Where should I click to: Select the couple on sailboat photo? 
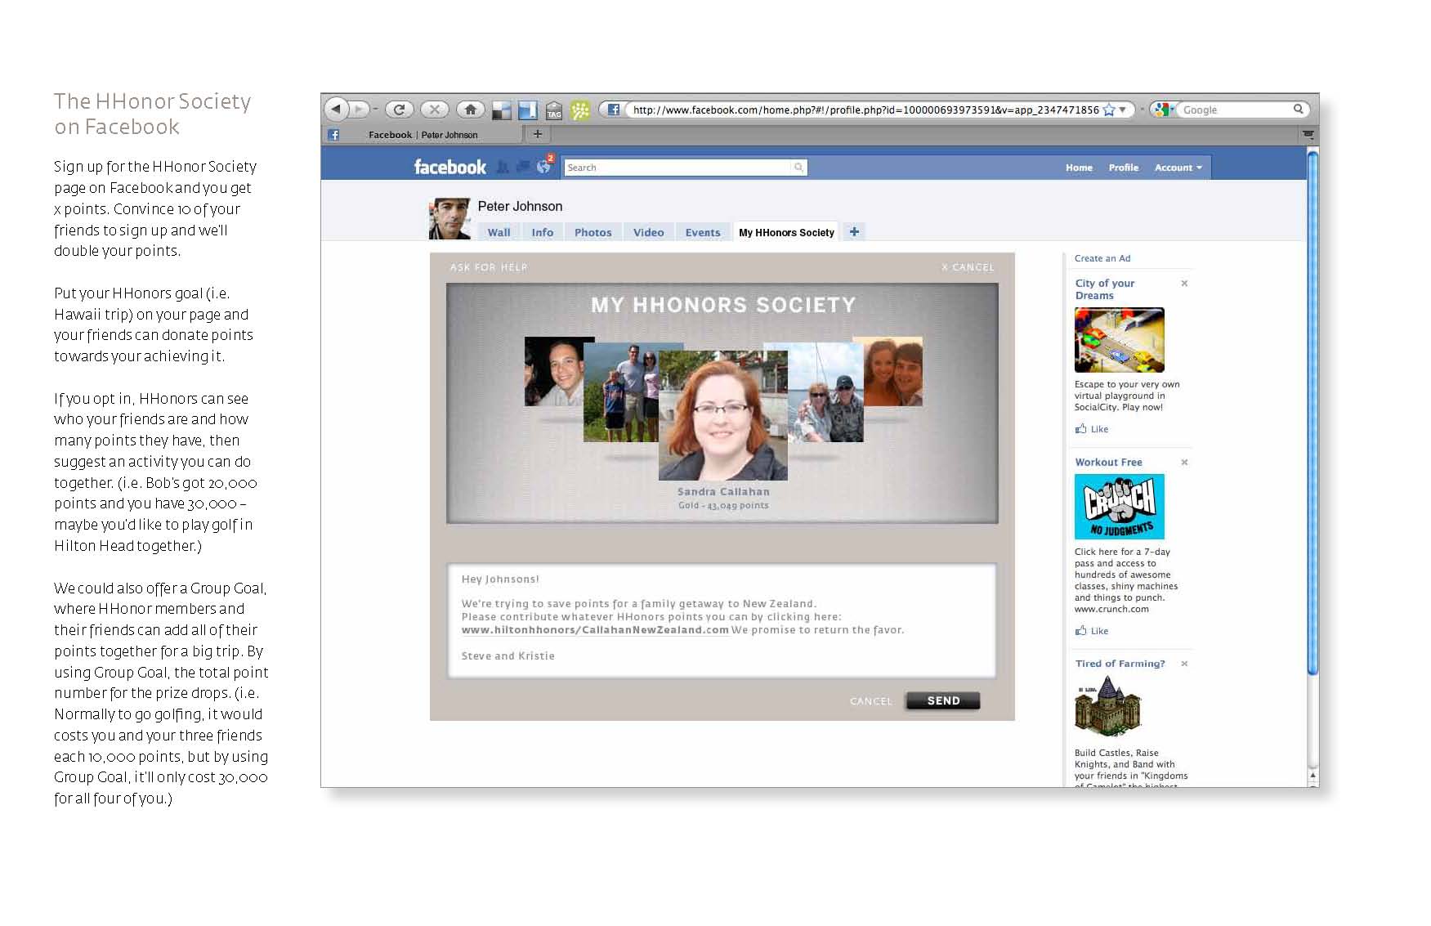click(x=825, y=392)
